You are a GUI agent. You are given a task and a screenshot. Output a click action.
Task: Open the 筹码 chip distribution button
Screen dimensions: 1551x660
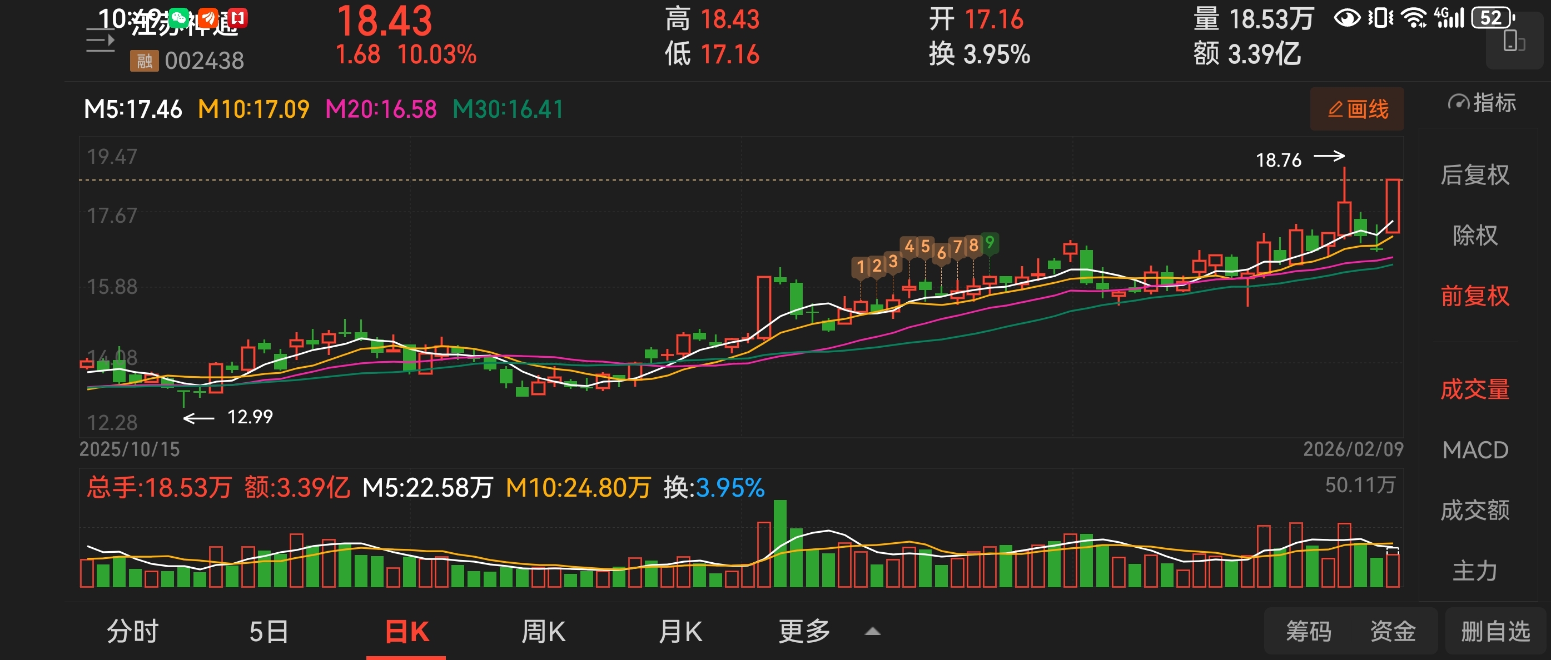coord(1309,632)
